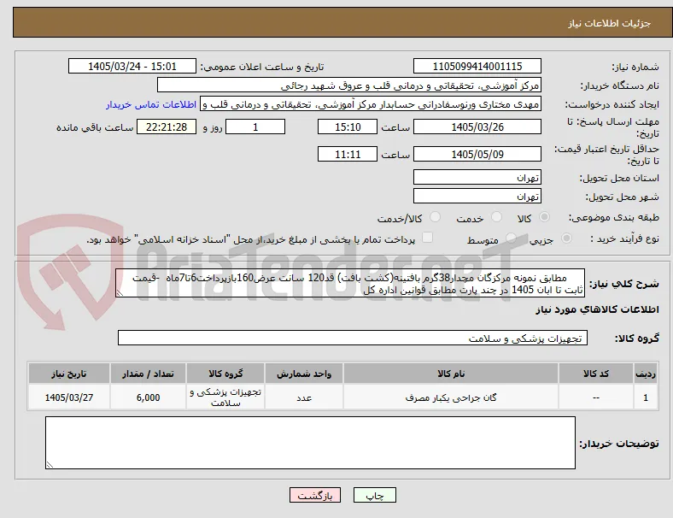
Task: Click the public announcement date field
Action: pos(132,66)
